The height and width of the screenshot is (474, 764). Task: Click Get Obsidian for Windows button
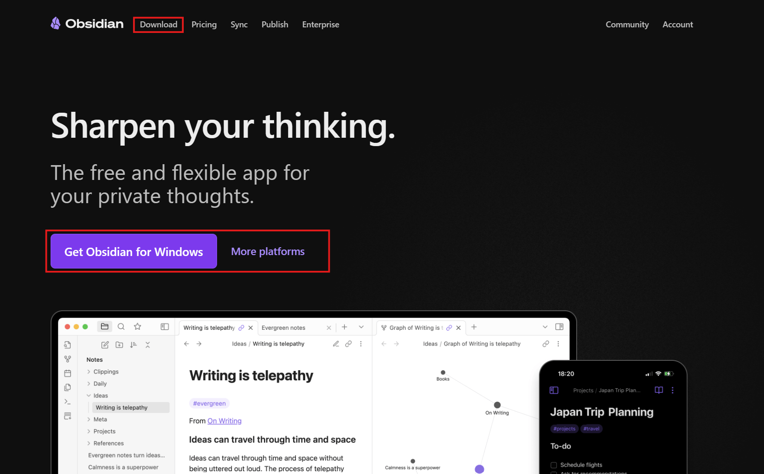pyautogui.click(x=134, y=251)
